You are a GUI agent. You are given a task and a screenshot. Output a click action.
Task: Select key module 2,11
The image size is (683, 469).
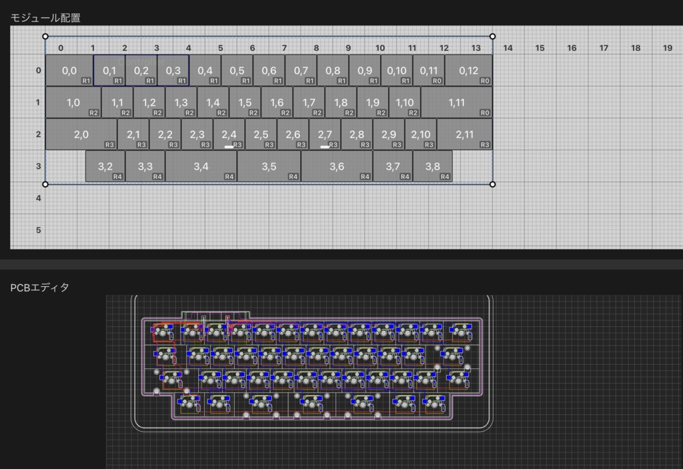pos(465,134)
